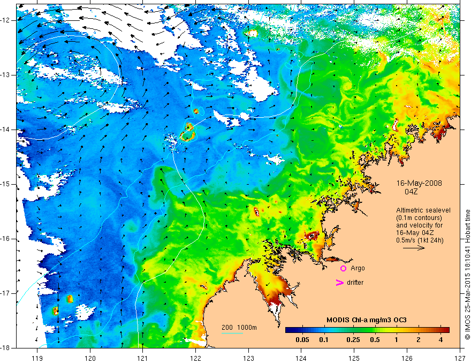Click the vertical IMOS timestamp text at right edge

pos(467,275)
